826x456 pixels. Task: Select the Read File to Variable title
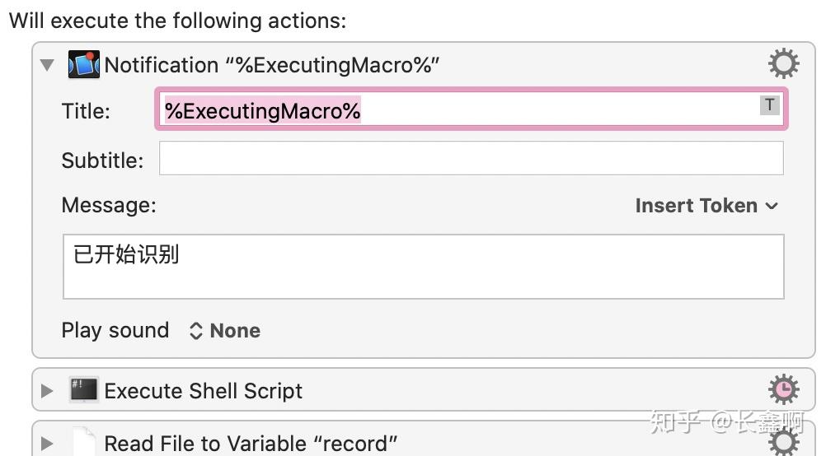251,444
